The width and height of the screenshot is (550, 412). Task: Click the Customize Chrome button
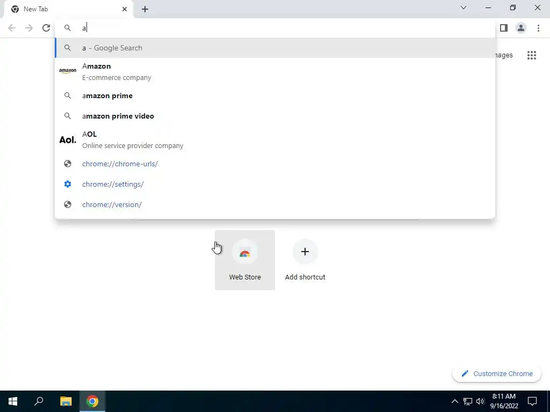497,374
